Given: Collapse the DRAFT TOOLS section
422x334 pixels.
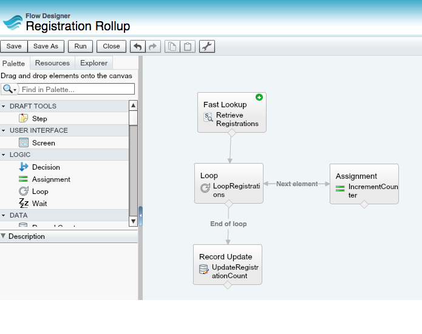Looking at the screenshot, I should (4, 106).
